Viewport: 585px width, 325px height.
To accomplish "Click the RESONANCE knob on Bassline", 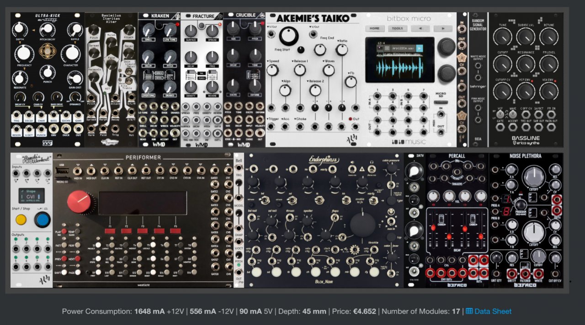I will point(526,64).
